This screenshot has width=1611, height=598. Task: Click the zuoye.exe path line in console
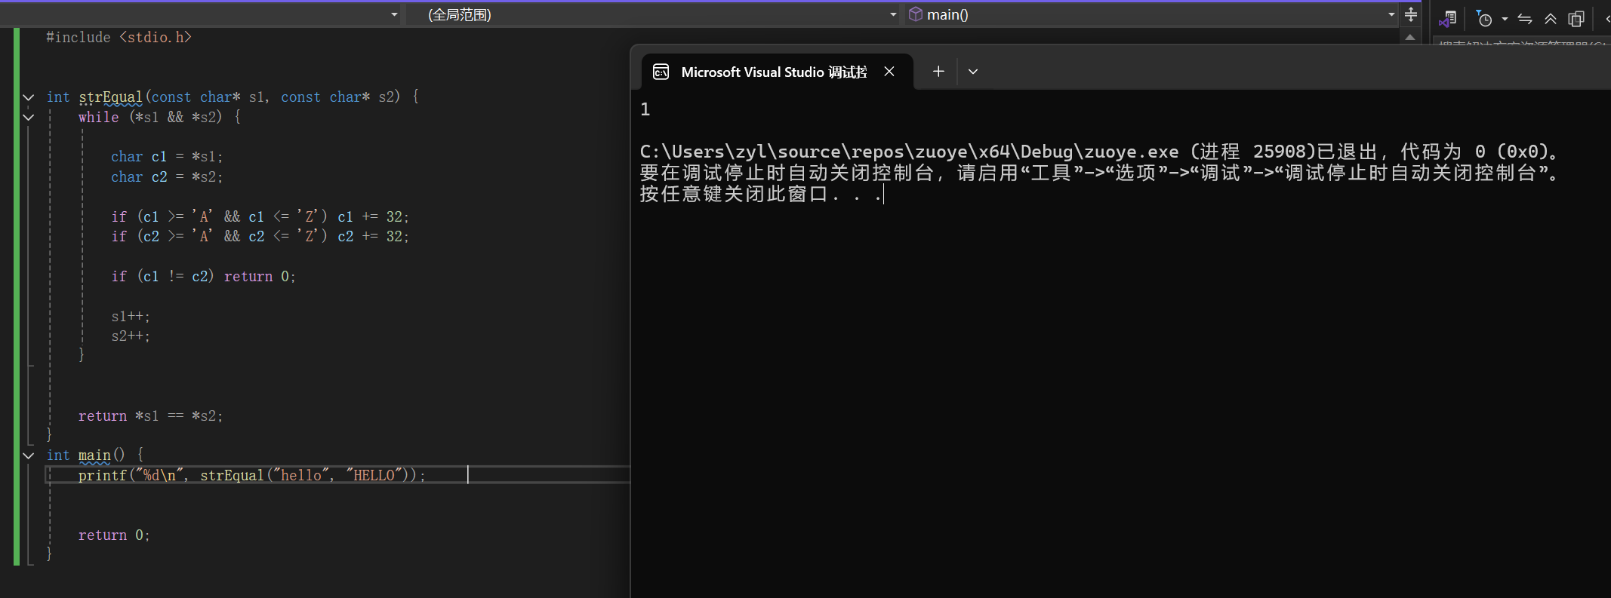tap(1099, 152)
